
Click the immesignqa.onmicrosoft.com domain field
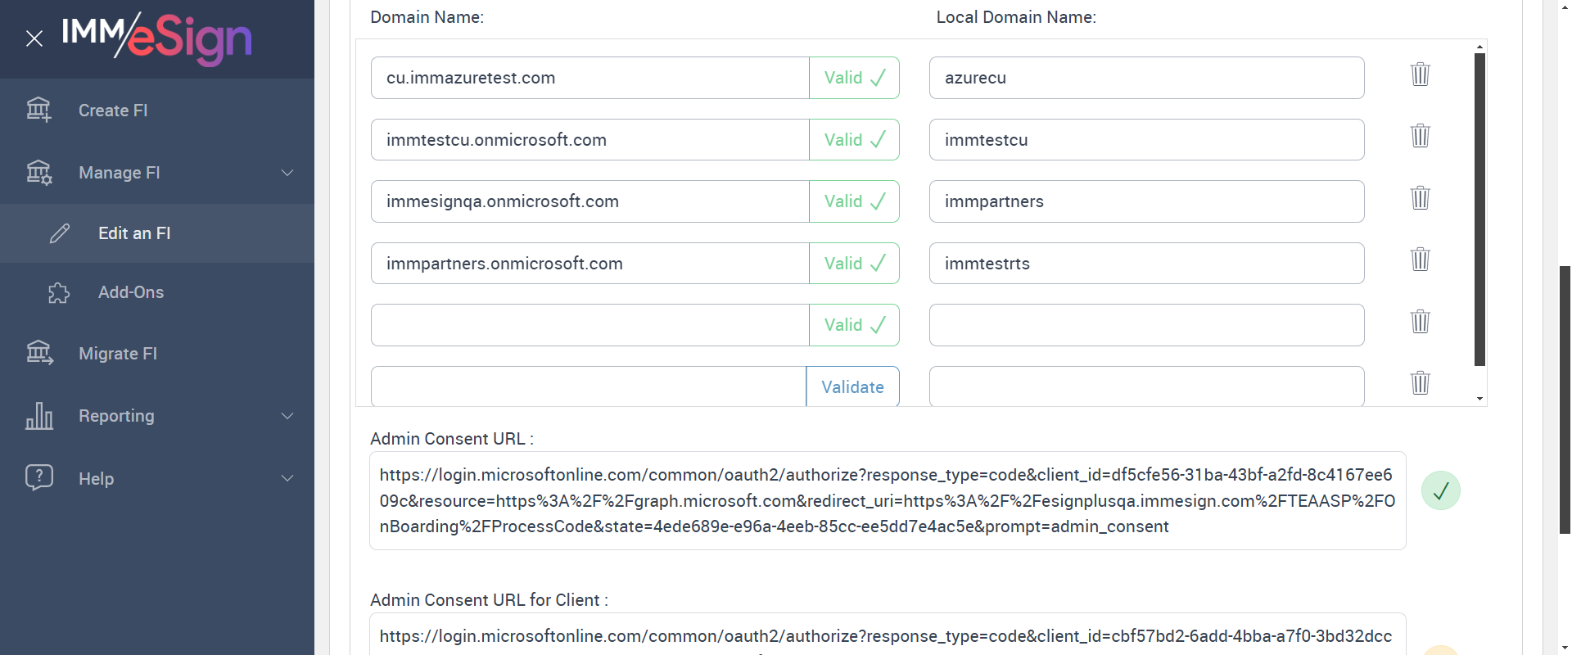(589, 201)
